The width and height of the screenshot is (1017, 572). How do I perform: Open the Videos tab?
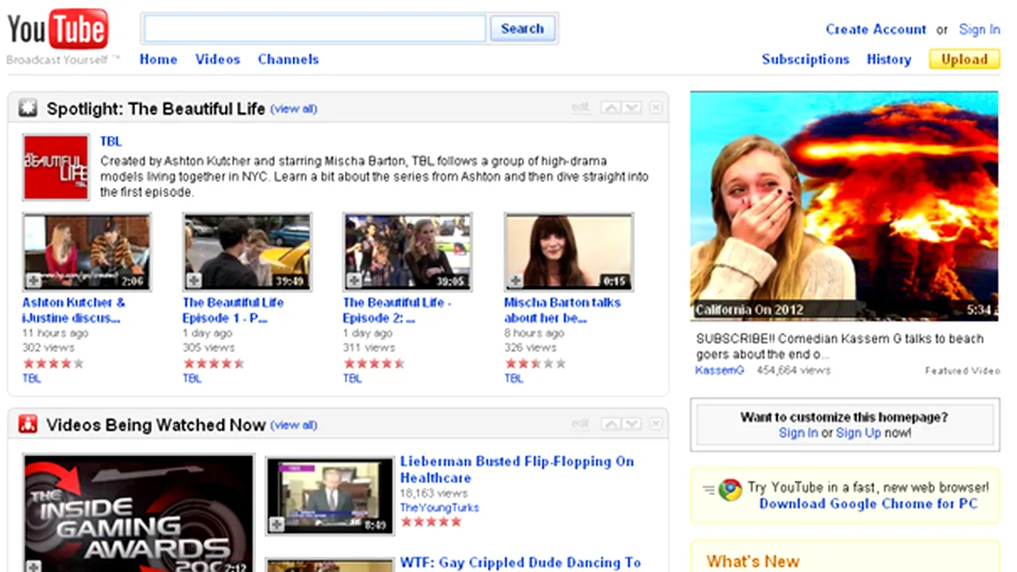218,60
